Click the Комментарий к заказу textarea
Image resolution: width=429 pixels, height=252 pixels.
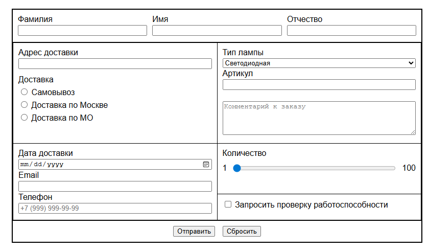tap(319, 118)
